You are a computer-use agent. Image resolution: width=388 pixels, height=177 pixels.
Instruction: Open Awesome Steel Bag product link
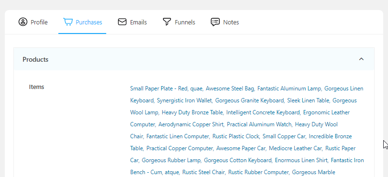pyautogui.click(x=230, y=88)
